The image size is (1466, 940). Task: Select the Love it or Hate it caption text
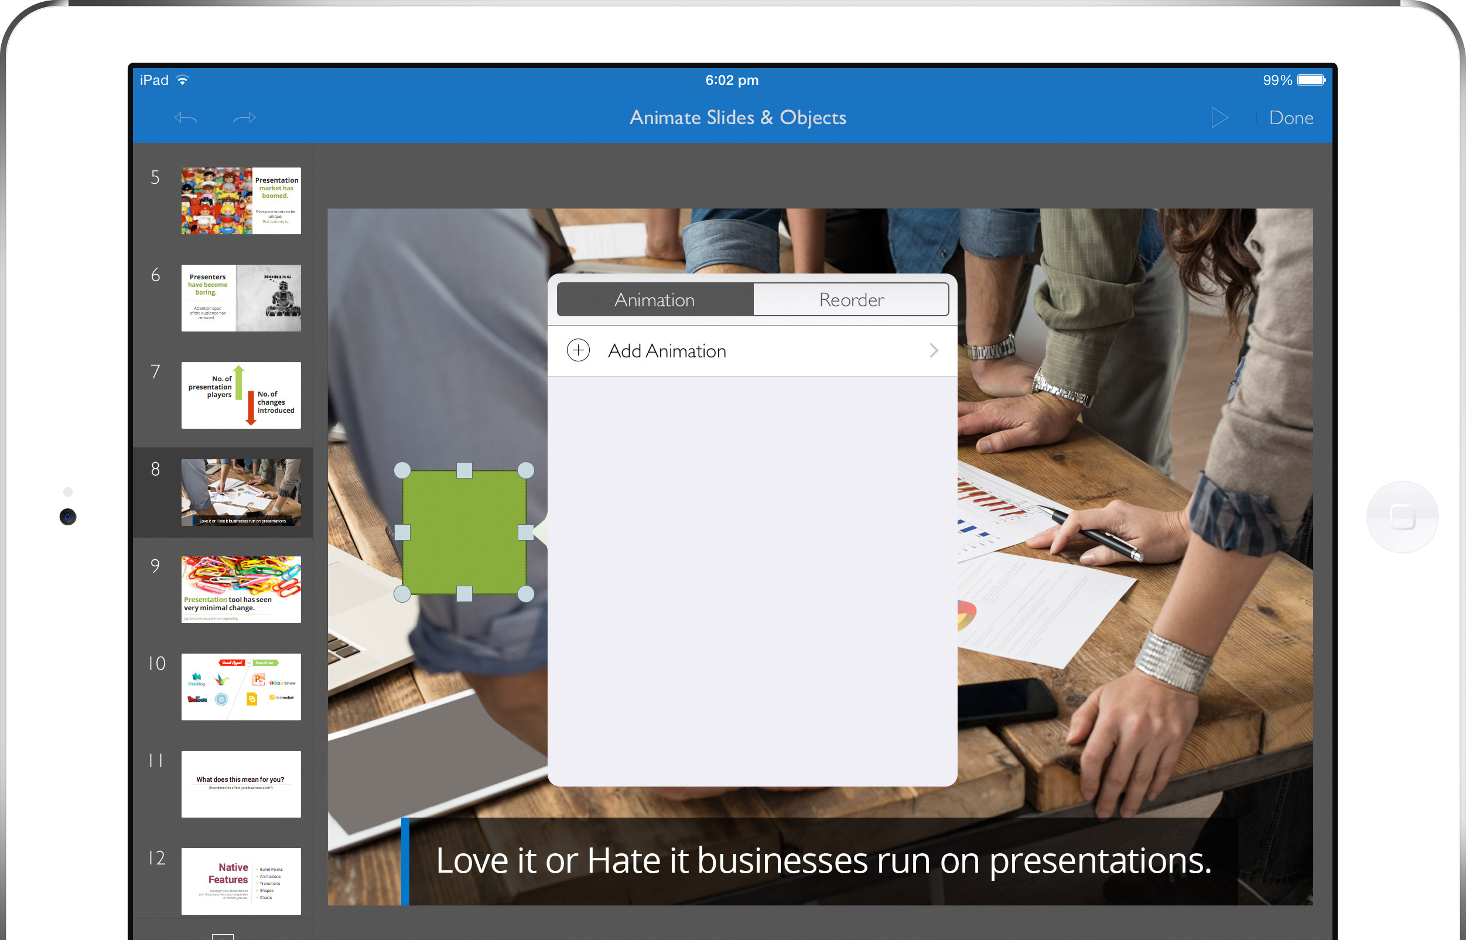pos(823,861)
